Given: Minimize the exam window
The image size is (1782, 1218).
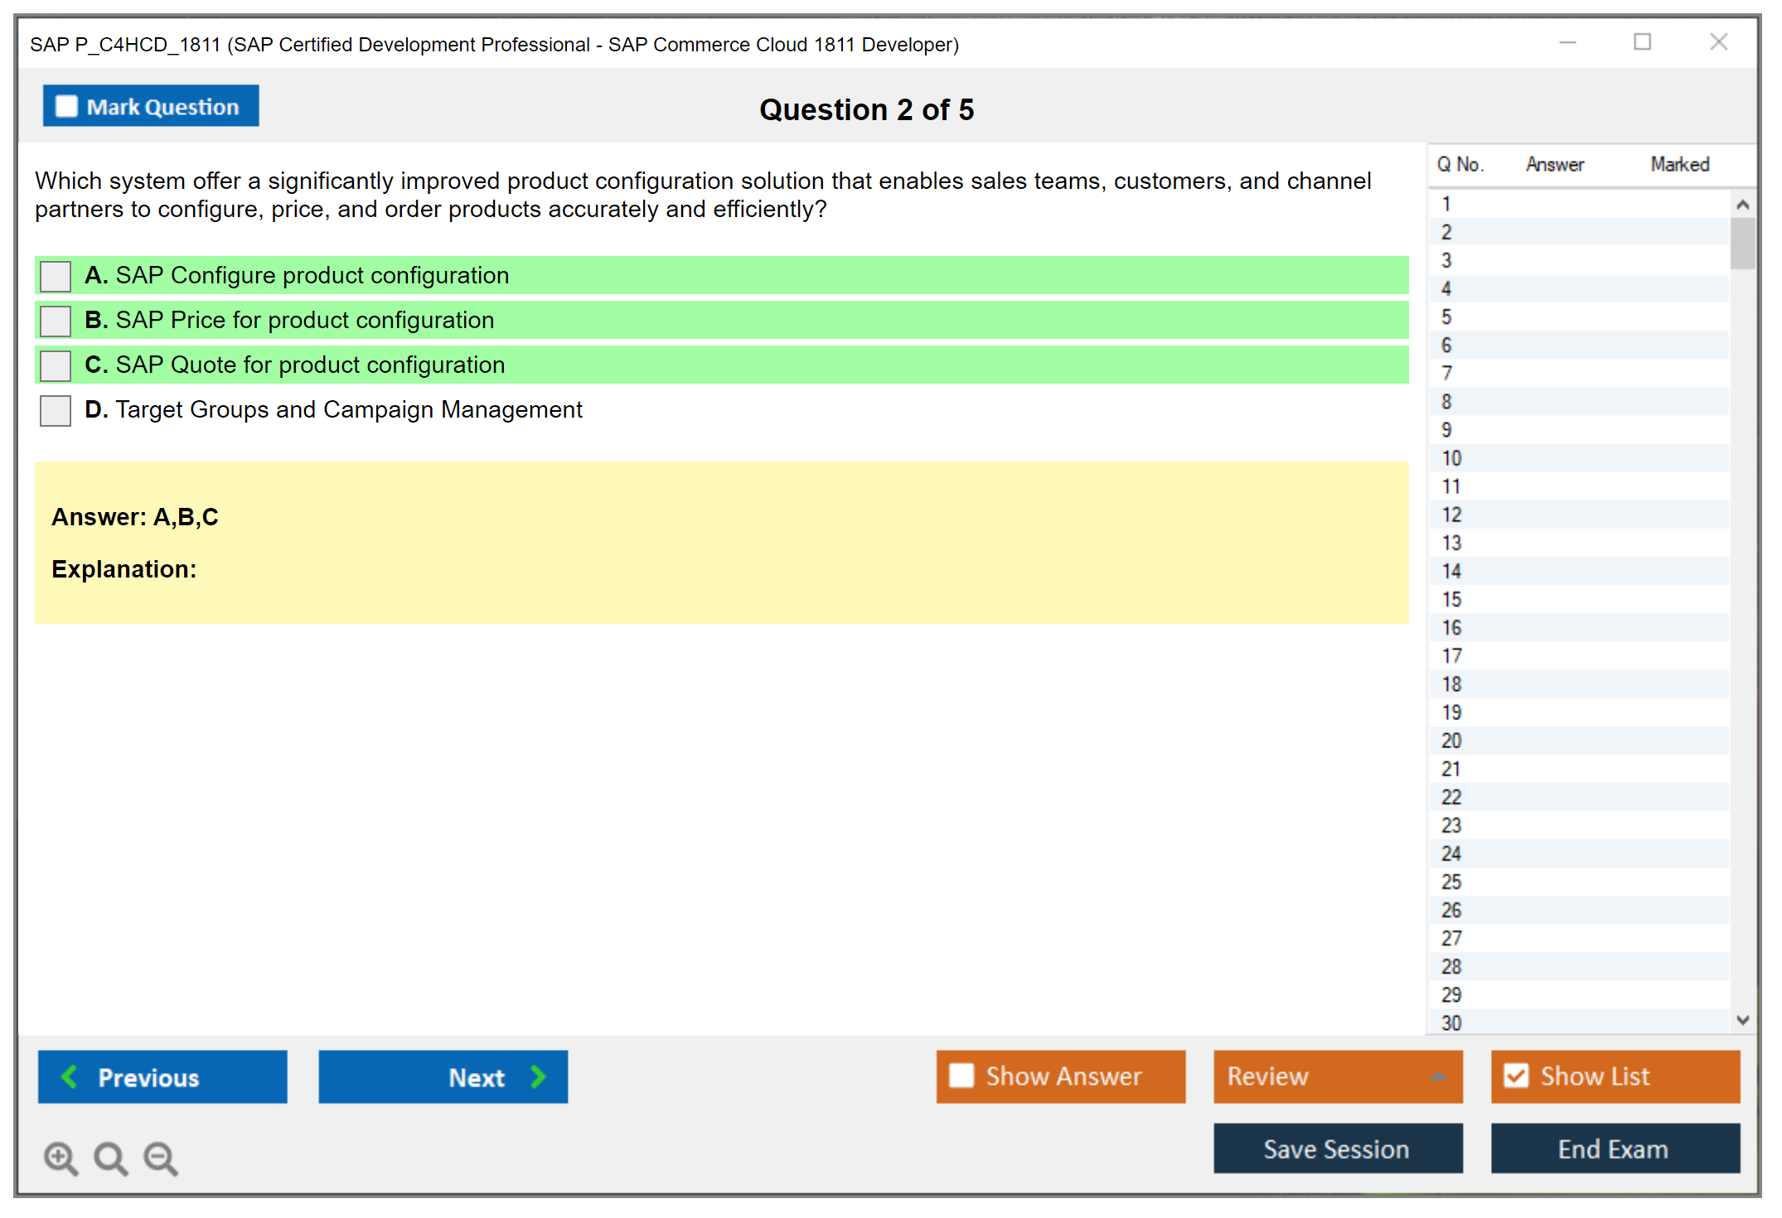Looking at the screenshot, I should [x=1567, y=42].
